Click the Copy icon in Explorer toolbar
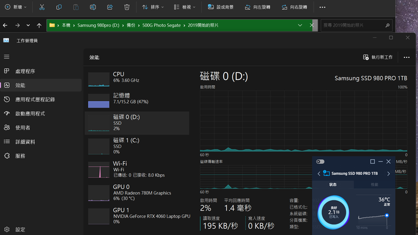Screen dimensions: 418x235 pos(59,7)
